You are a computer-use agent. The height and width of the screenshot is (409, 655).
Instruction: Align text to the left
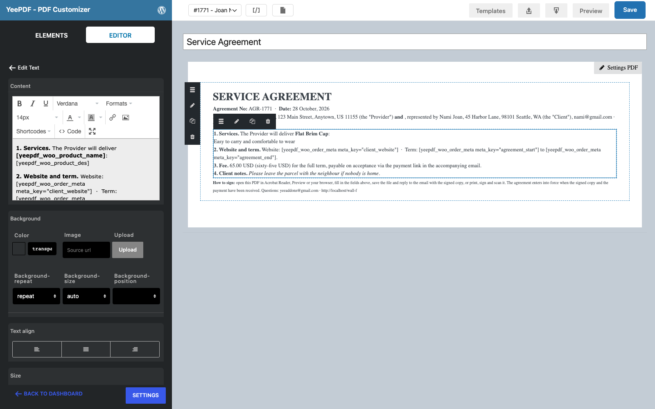tap(37, 349)
